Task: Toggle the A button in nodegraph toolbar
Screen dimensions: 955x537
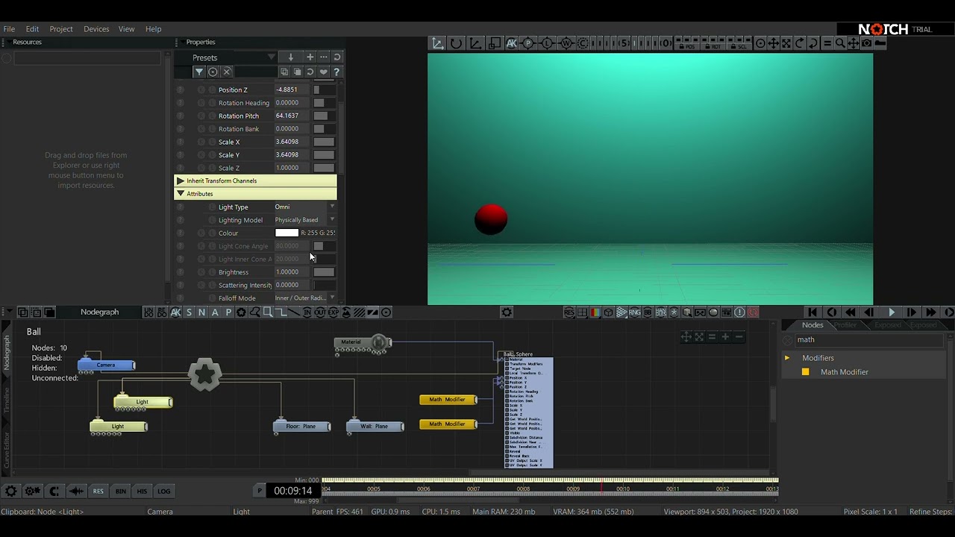Action: pos(215,313)
